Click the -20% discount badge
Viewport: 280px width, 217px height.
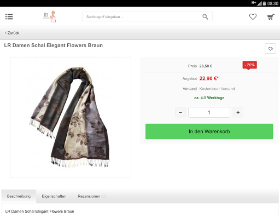[249, 65]
